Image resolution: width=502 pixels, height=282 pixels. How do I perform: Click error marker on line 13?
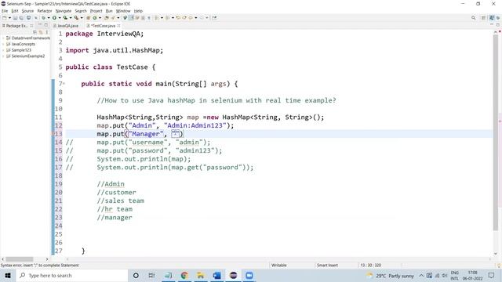53,134
